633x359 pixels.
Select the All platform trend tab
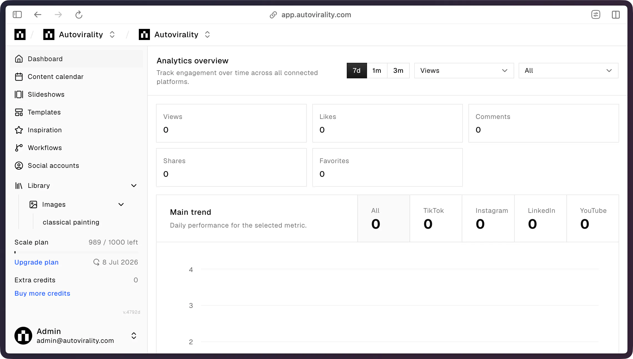pos(384,218)
